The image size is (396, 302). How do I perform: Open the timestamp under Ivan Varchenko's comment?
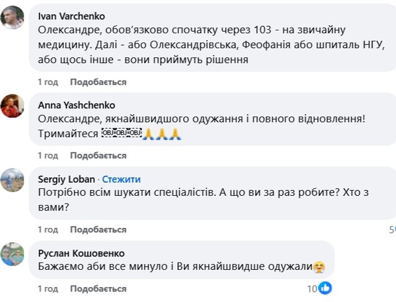(x=48, y=82)
